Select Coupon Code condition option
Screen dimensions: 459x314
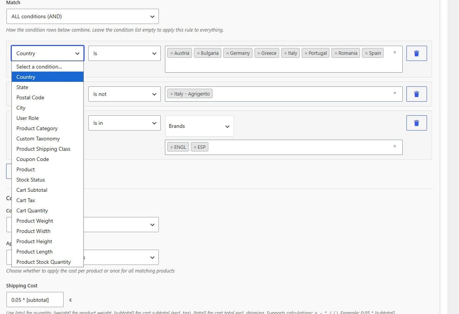tap(48, 159)
